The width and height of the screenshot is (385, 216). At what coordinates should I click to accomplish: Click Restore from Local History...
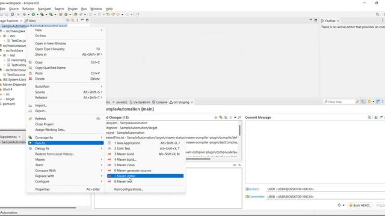[55, 154]
